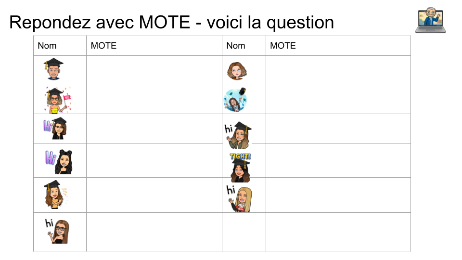Click the purple 'Hi' avatar with black hair buns
462x260 pixels.
point(59,161)
